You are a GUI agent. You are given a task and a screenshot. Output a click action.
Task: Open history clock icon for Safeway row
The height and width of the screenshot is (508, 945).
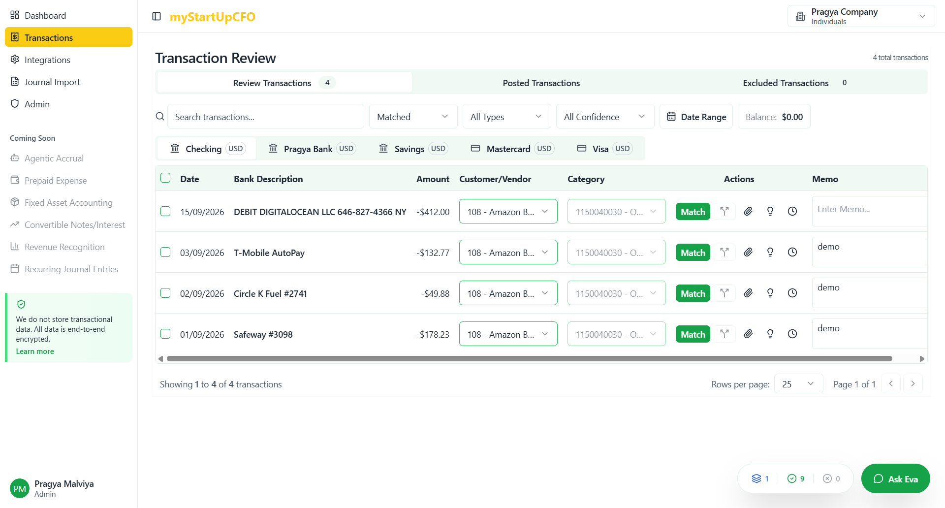(x=792, y=334)
